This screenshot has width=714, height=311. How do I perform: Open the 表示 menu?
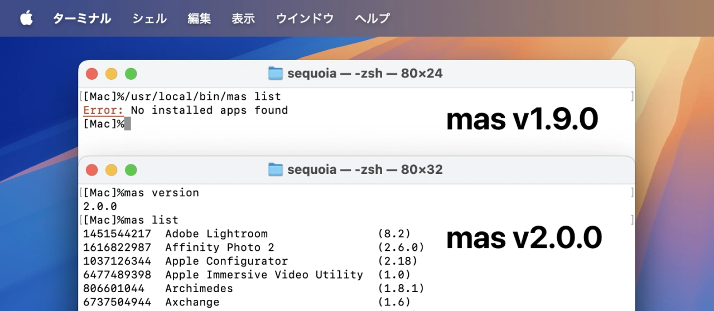pos(243,18)
